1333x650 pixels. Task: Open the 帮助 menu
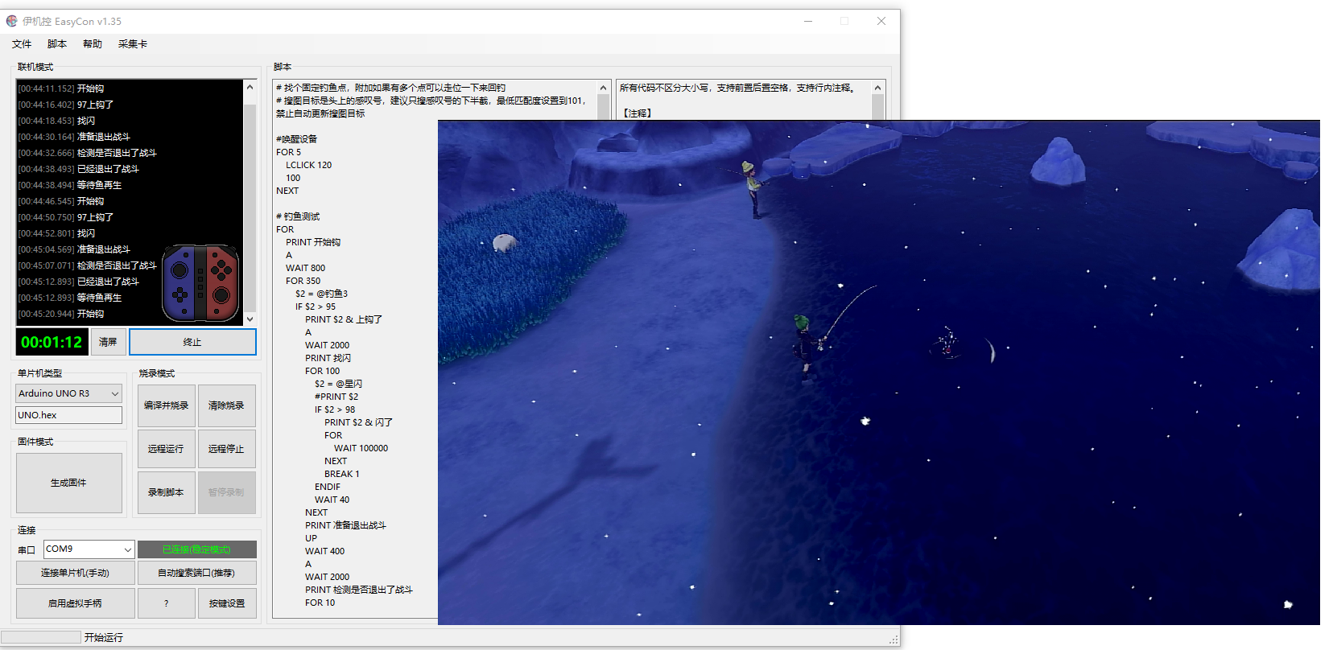coord(93,44)
